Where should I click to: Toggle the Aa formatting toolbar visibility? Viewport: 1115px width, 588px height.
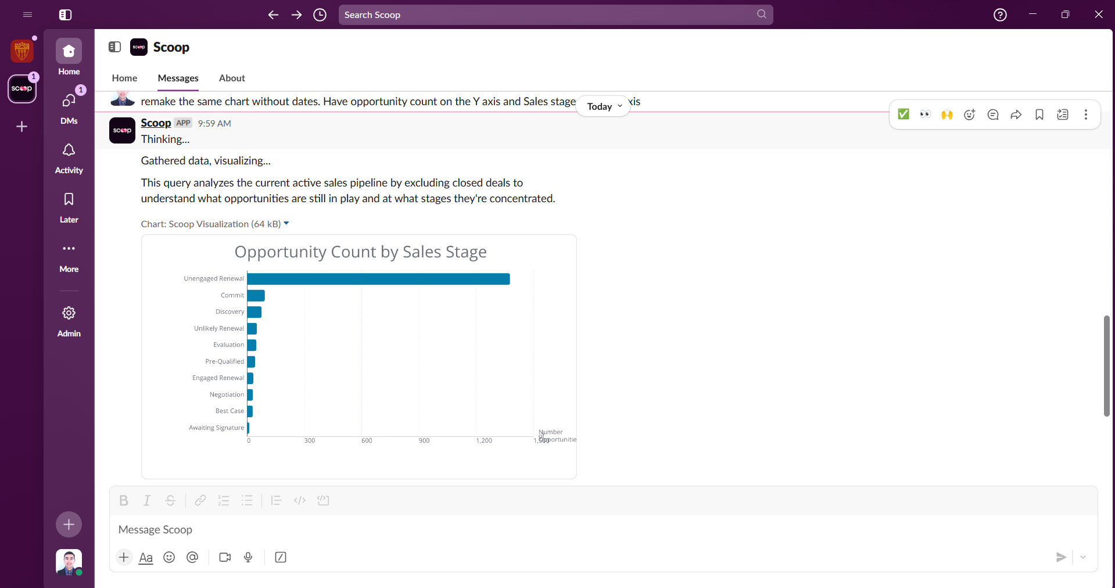point(146,557)
